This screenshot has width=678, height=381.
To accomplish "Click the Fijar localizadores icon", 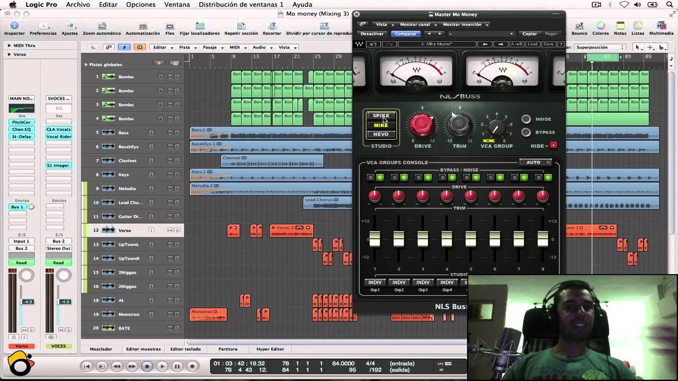I will pos(200,29).
